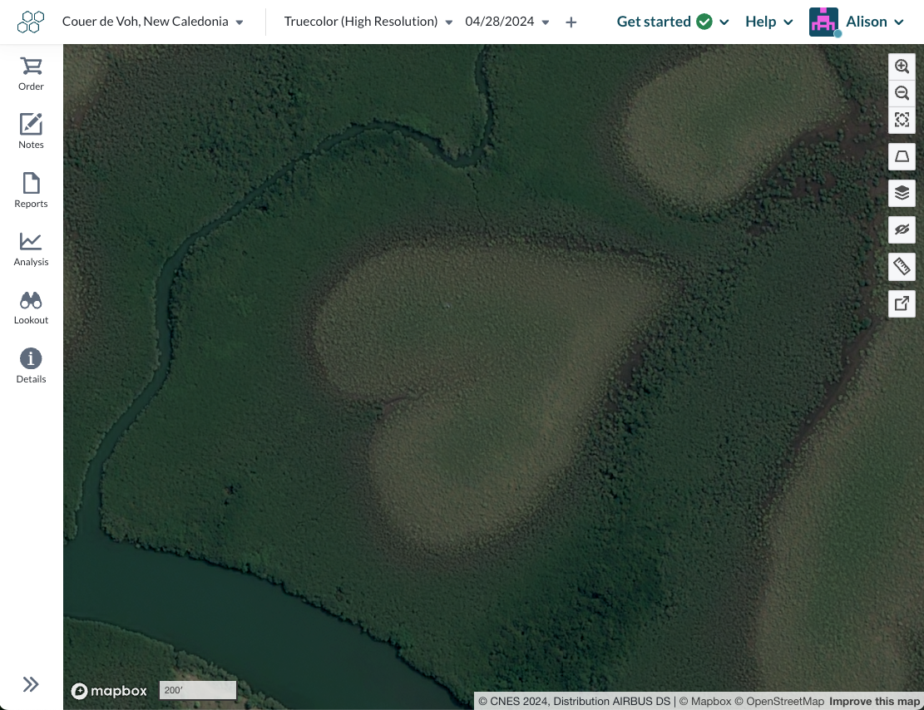
Task: Click CNES 2024 Airbus attribution text
Action: 575,701
